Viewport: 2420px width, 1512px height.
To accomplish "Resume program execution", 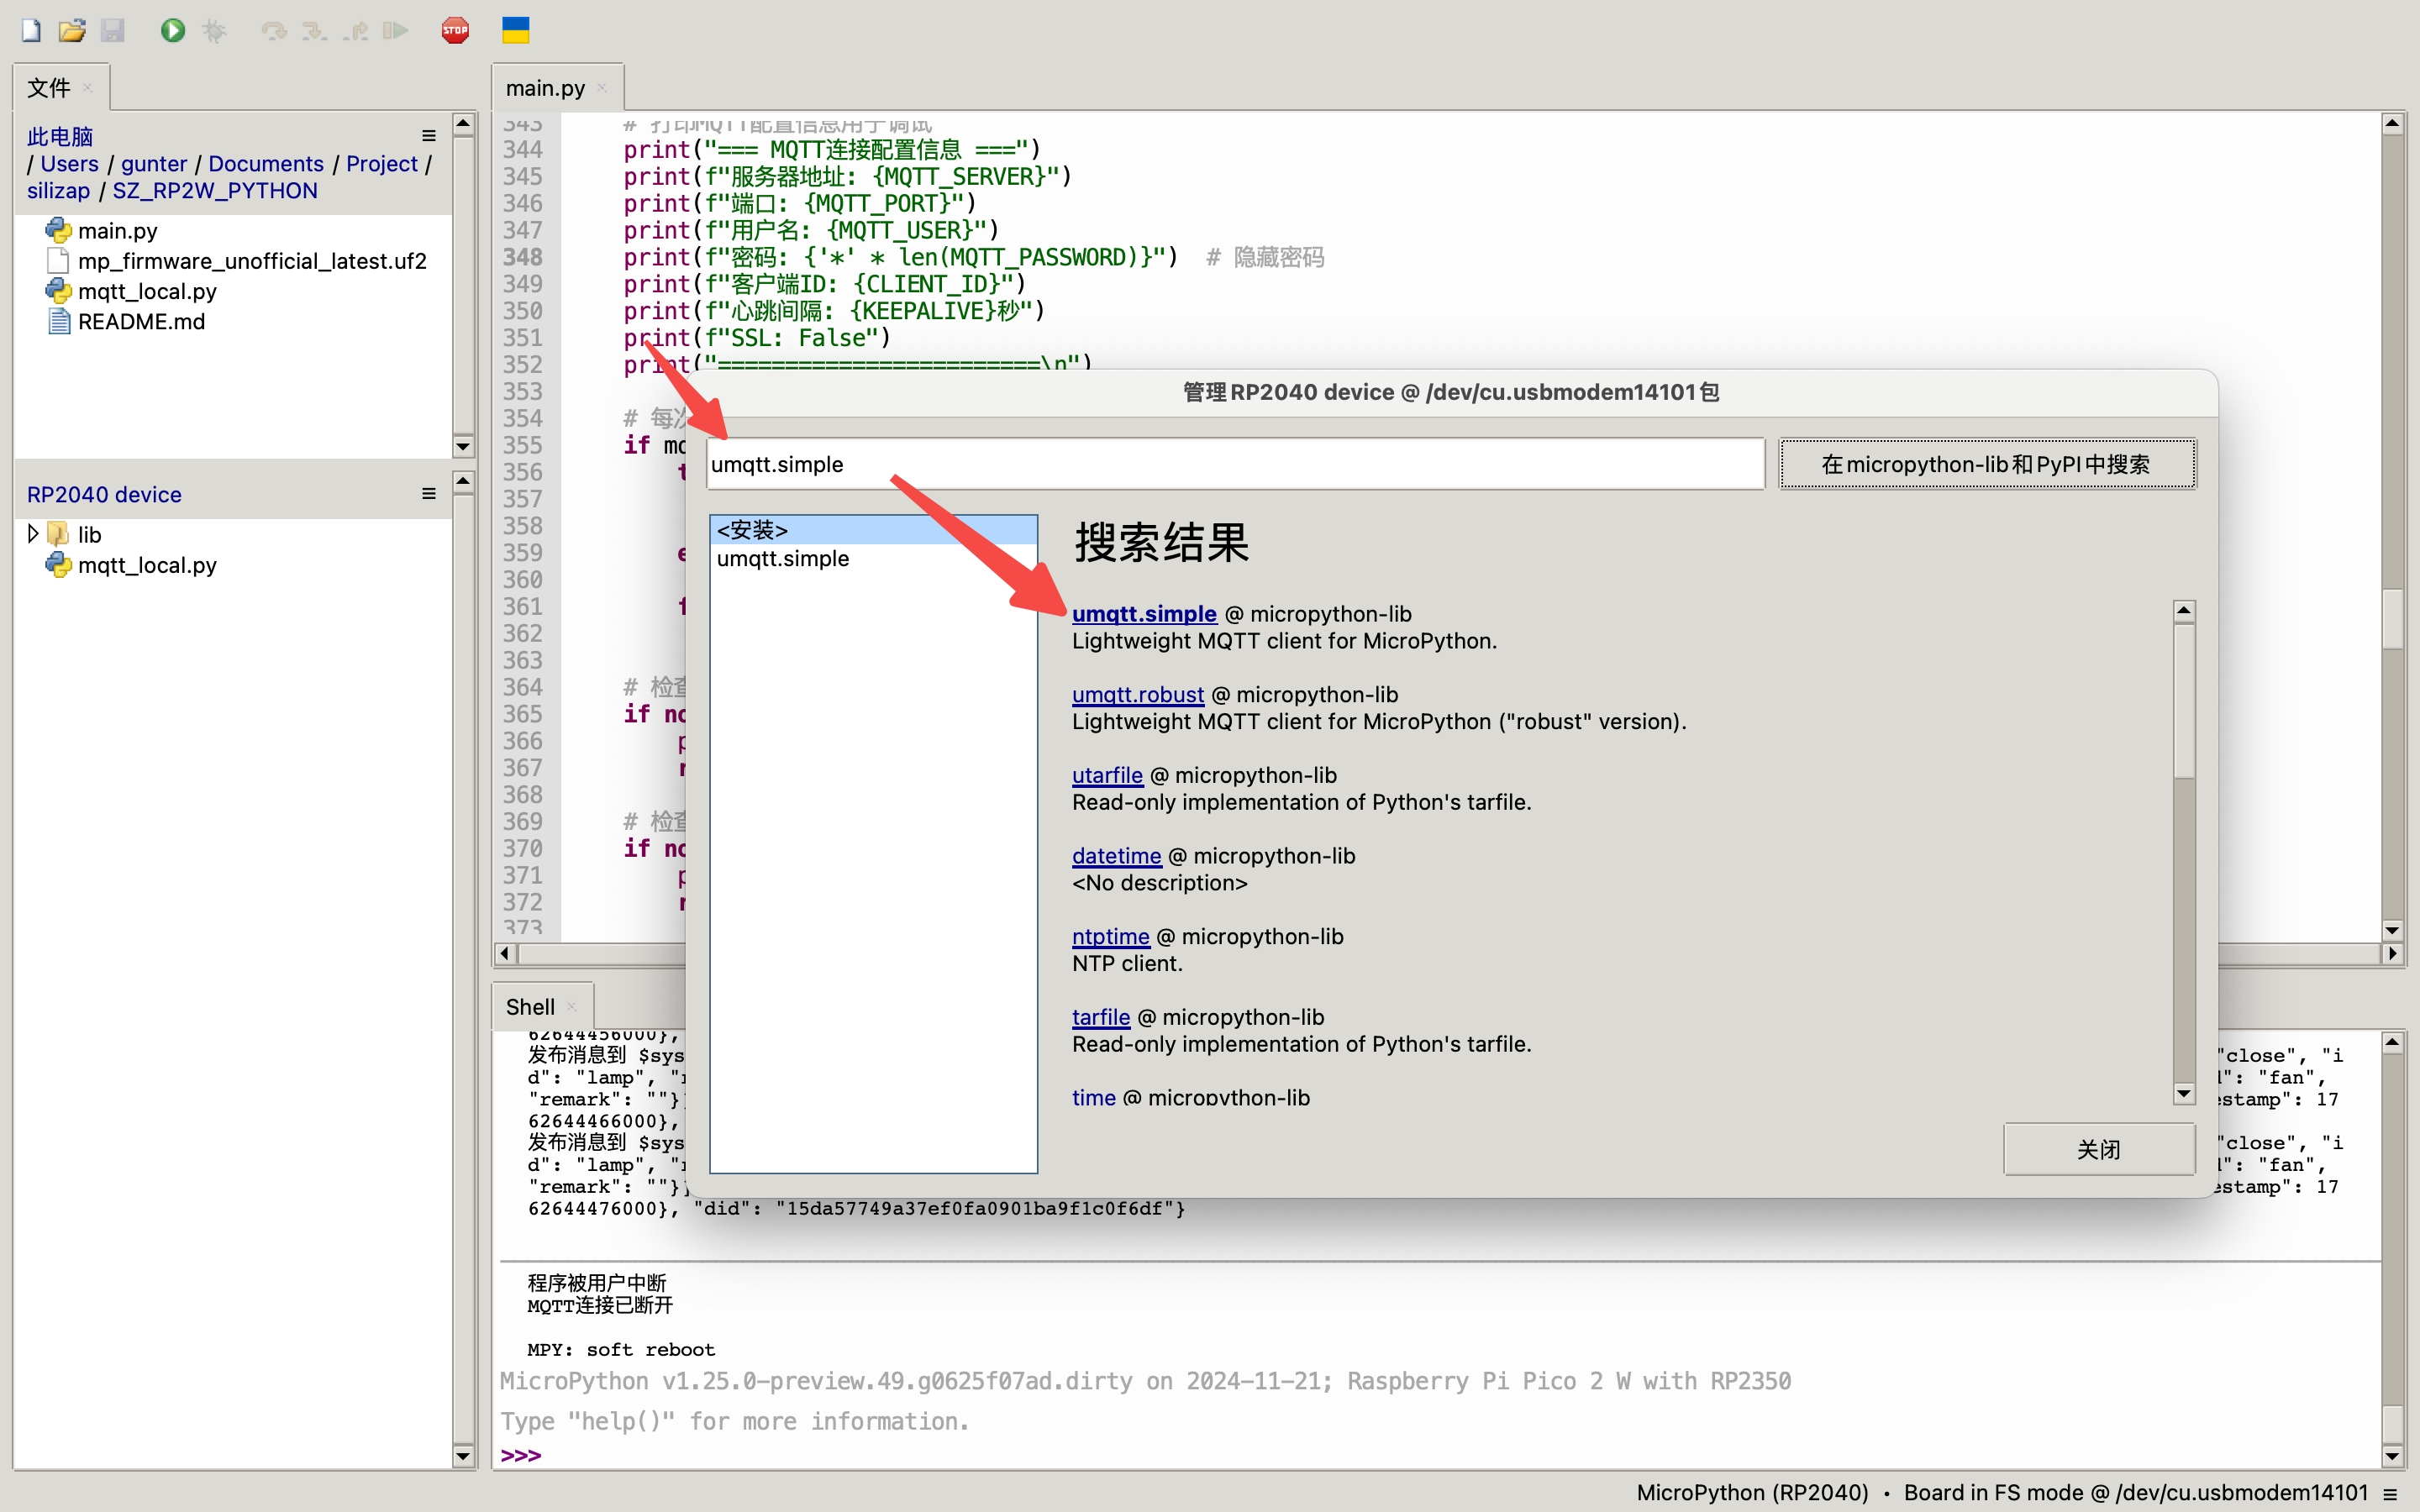I will [395, 30].
